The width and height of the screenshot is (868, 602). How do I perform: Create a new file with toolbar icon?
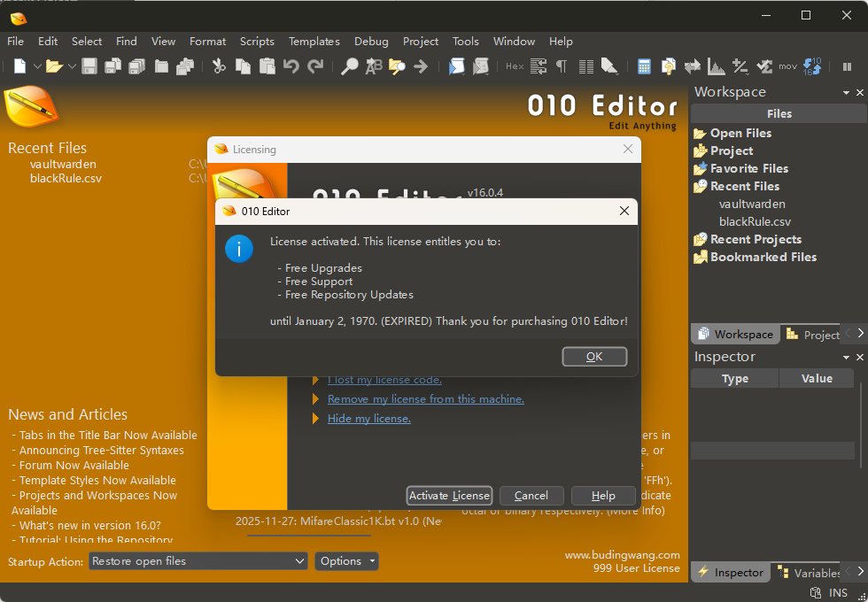[x=19, y=66]
